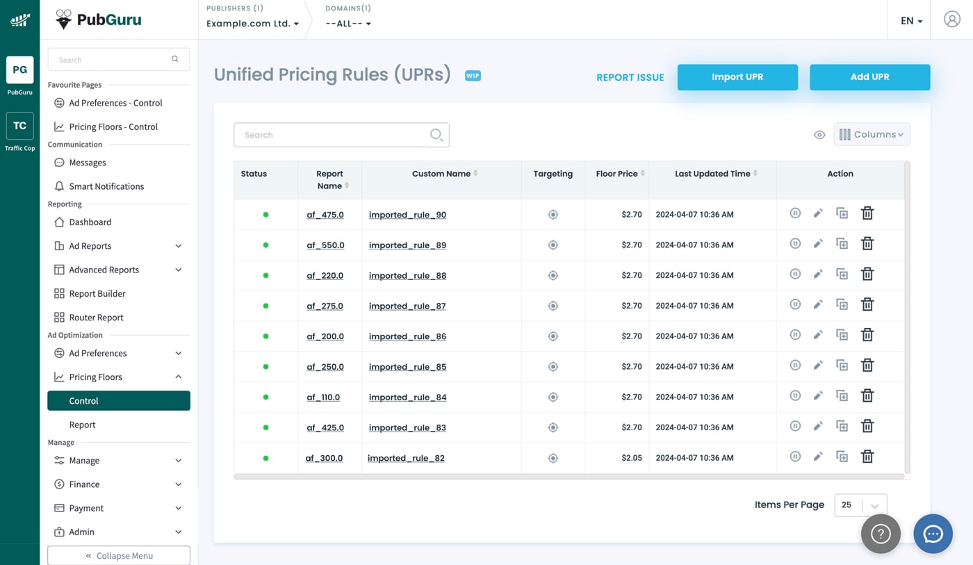
Task: Edit imported_rule_85 with pencil icon
Action: tap(818, 366)
